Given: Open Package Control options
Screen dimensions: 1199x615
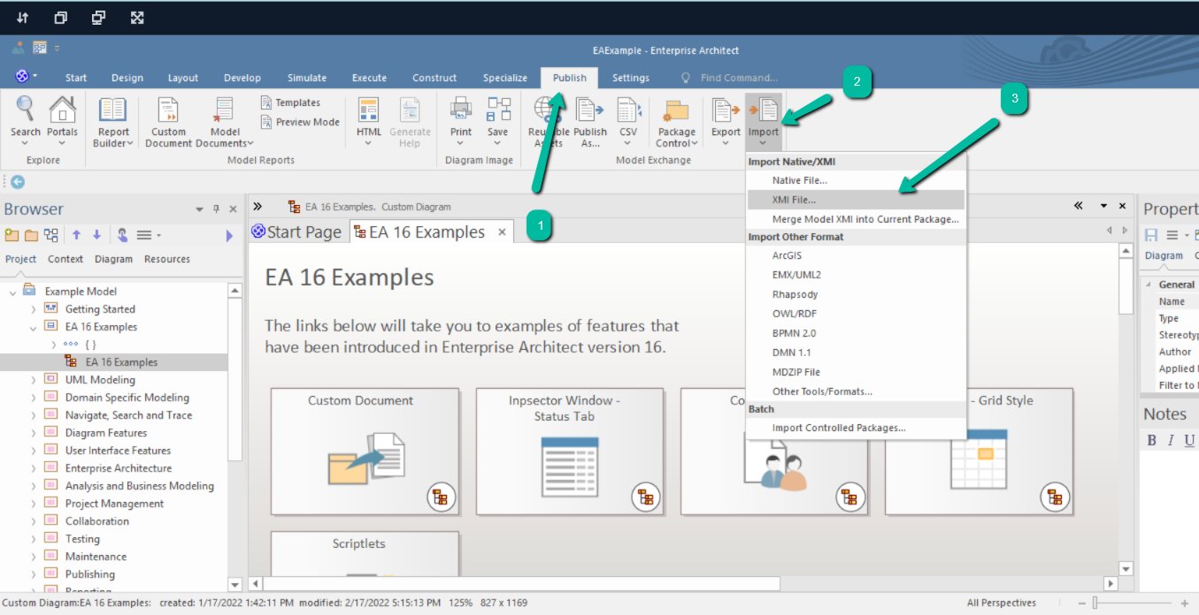Looking at the screenshot, I should click(677, 123).
